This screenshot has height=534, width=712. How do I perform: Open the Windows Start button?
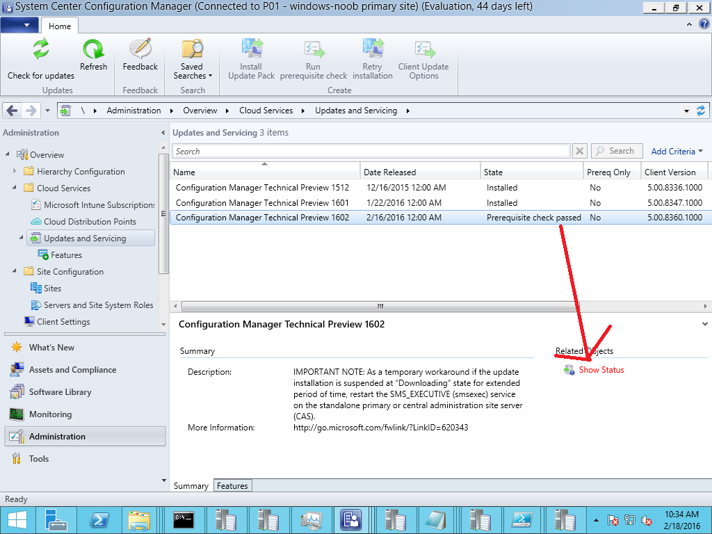click(17, 520)
